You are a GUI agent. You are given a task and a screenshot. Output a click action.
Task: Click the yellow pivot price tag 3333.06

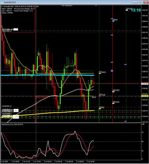[145, 96]
